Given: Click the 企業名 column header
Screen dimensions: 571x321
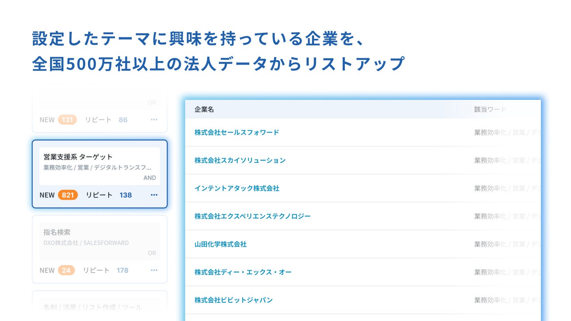Looking at the screenshot, I should [204, 109].
